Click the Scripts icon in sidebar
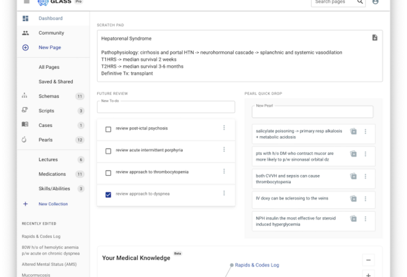The height and width of the screenshot is (277, 407). (24, 110)
